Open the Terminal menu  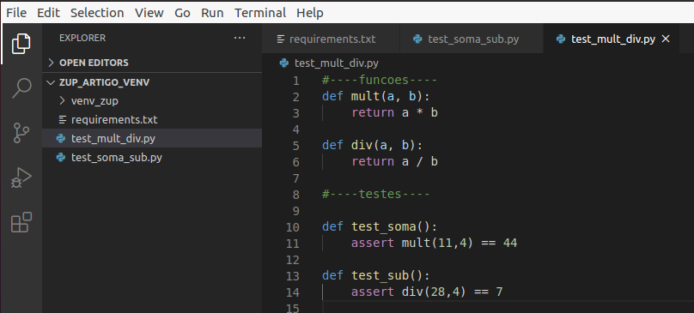[x=260, y=13]
